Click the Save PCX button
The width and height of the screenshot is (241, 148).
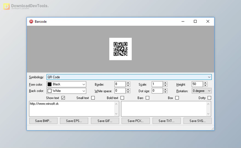coord(136,121)
